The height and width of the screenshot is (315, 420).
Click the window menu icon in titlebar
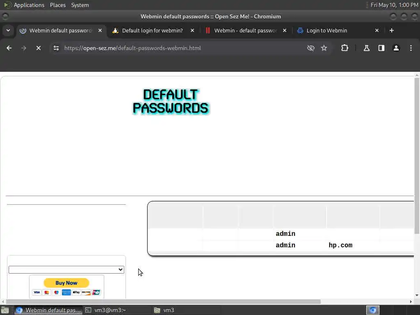5,16
